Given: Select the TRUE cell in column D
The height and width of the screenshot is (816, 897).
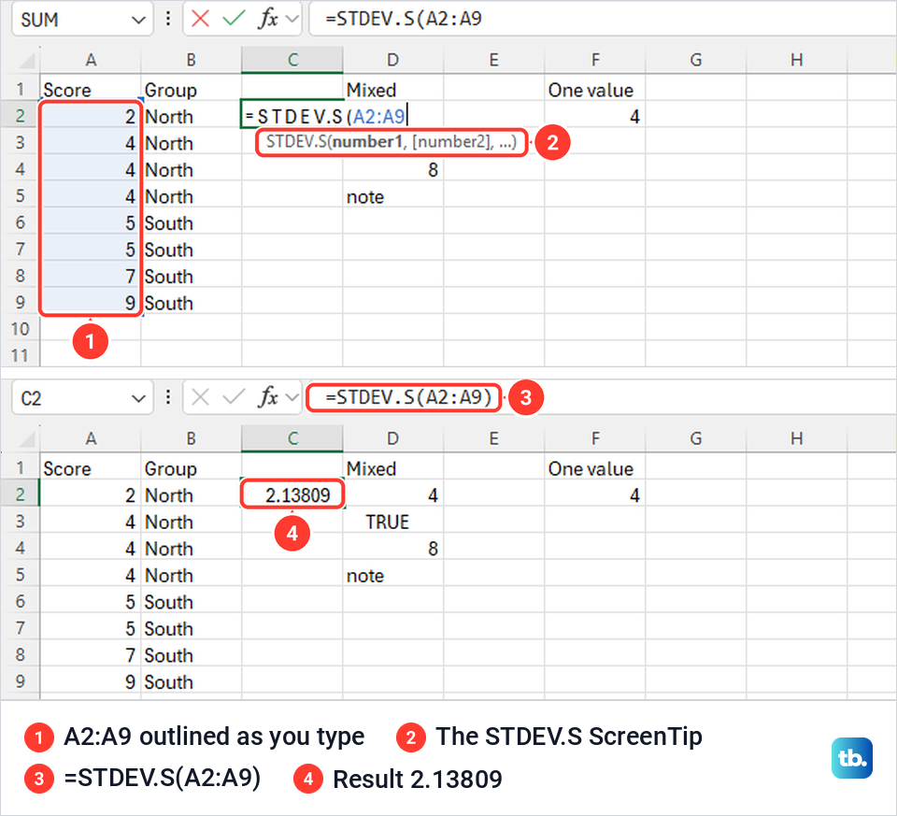Looking at the screenshot, I should click(393, 522).
